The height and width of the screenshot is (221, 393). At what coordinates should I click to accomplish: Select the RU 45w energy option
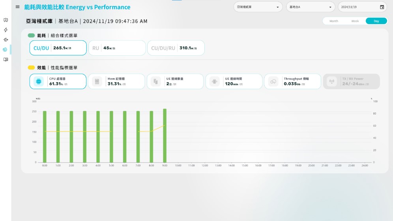click(117, 48)
